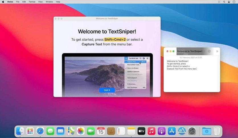Open the Format menu
238x138 pixels.
pos(32,2)
